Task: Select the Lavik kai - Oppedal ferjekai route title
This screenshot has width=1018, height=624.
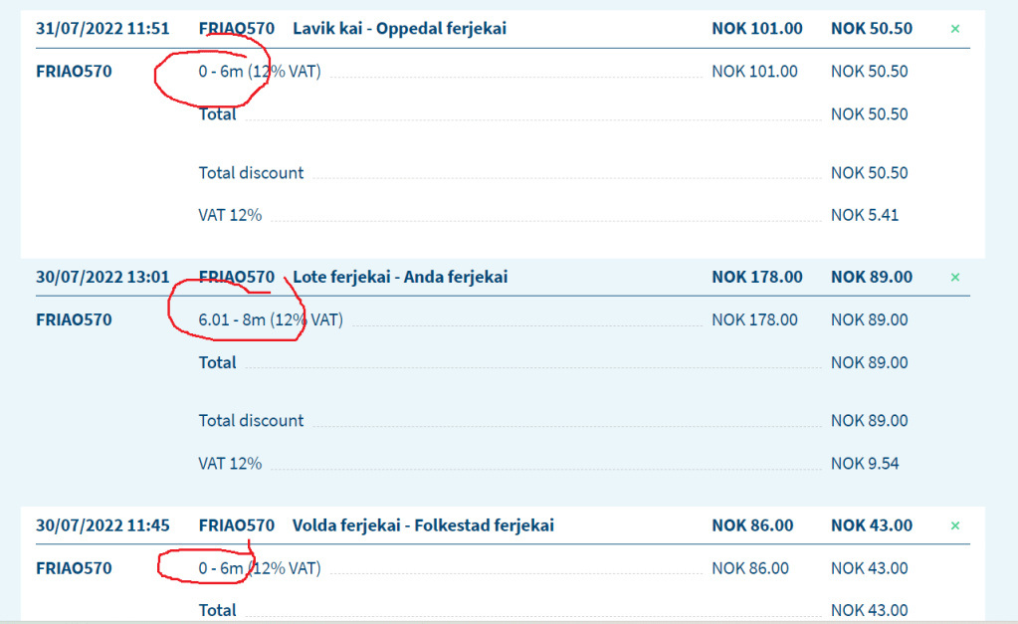Action: click(399, 29)
